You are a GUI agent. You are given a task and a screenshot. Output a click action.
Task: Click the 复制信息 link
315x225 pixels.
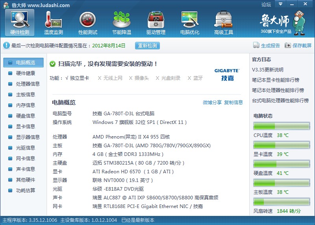(233, 102)
